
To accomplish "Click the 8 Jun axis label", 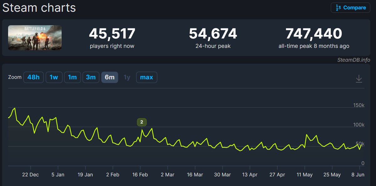I will (358, 175).
